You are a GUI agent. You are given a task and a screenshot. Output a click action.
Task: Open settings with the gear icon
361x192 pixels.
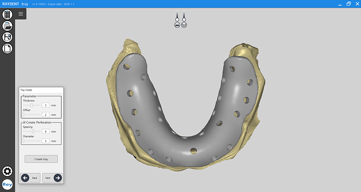click(7, 171)
